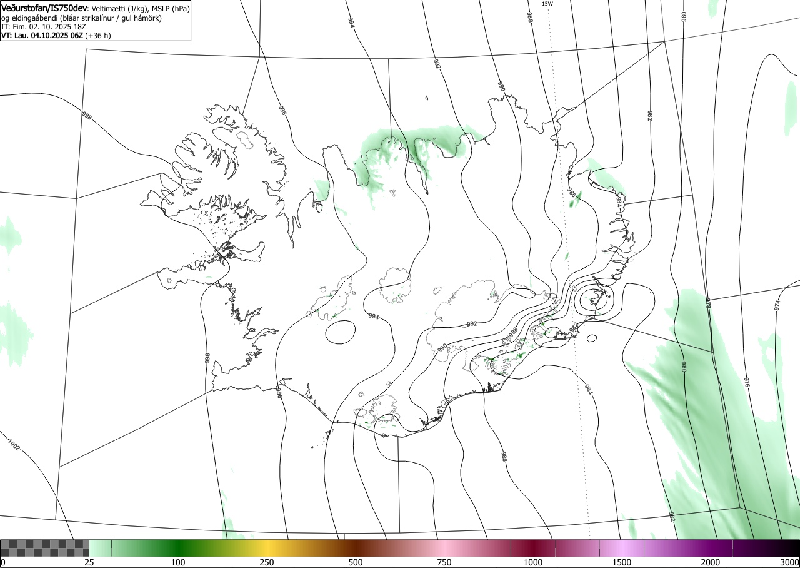Click the checkered gray segment of the color scale
This screenshot has width=800, height=568.
pos(45,548)
